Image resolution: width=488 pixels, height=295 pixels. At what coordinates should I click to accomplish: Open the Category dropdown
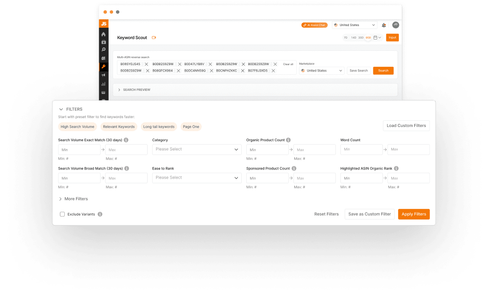[197, 149]
